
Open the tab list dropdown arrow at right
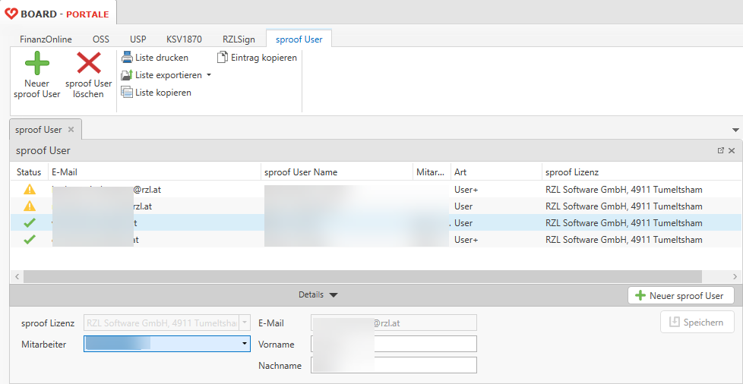pyautogui.click(x=735, y=130)
